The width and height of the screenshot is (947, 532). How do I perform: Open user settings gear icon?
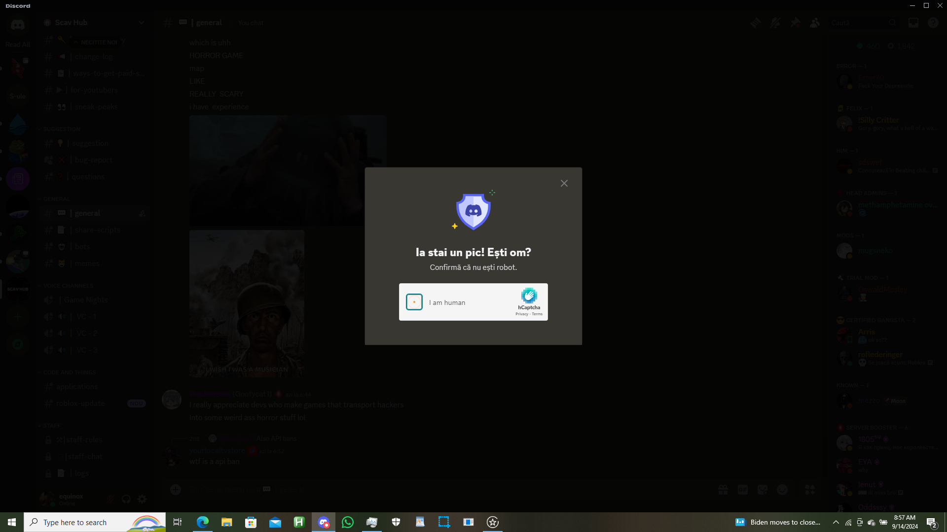[142, 499]
